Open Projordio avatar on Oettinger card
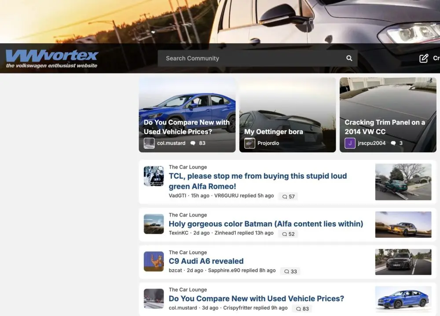Image resolution: width=440 pixels, height=316 pixels. pos(249,143)
